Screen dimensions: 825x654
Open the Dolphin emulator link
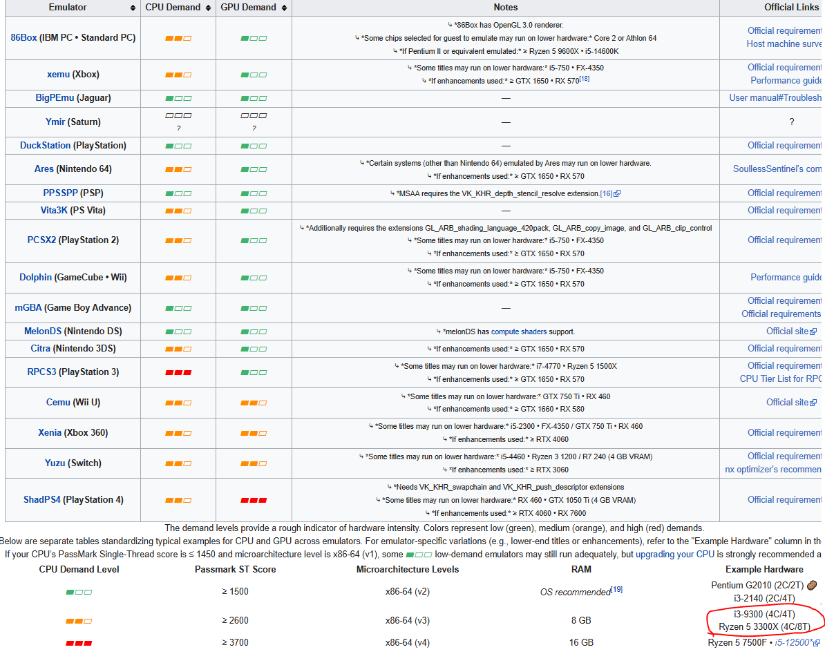point(36,278)
